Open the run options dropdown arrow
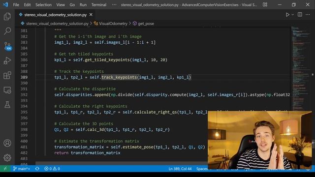This screenshot has width=315, height=177. tap(293, 15)
